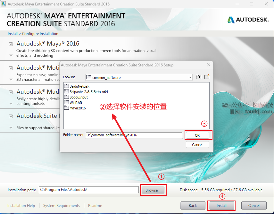Click the Autodesk Maya 2016 product title

pyautogui.click(x=48, y=43)
